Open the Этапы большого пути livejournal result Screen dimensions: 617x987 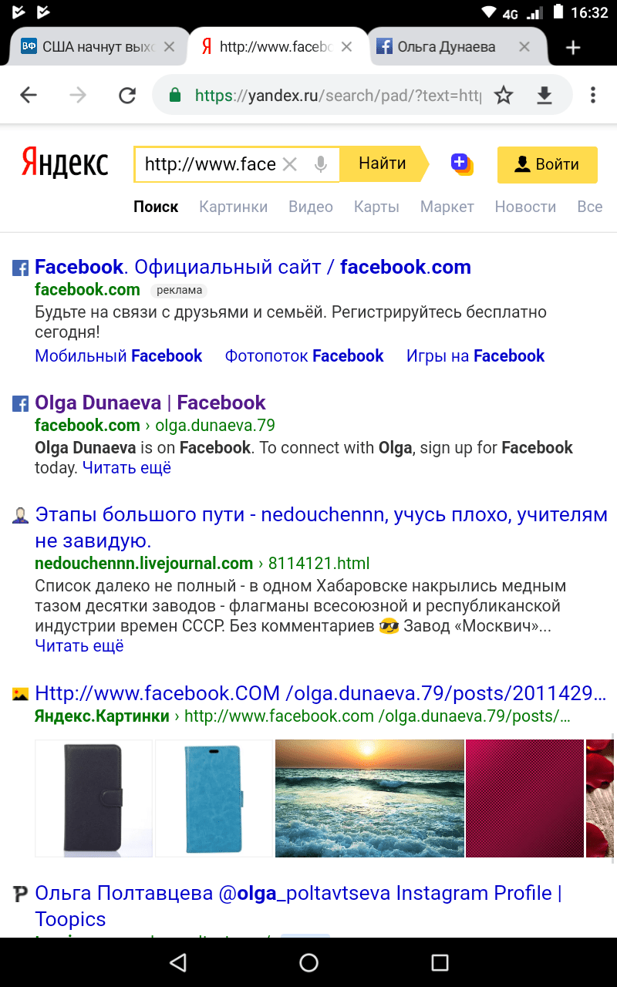click(321, 527)
